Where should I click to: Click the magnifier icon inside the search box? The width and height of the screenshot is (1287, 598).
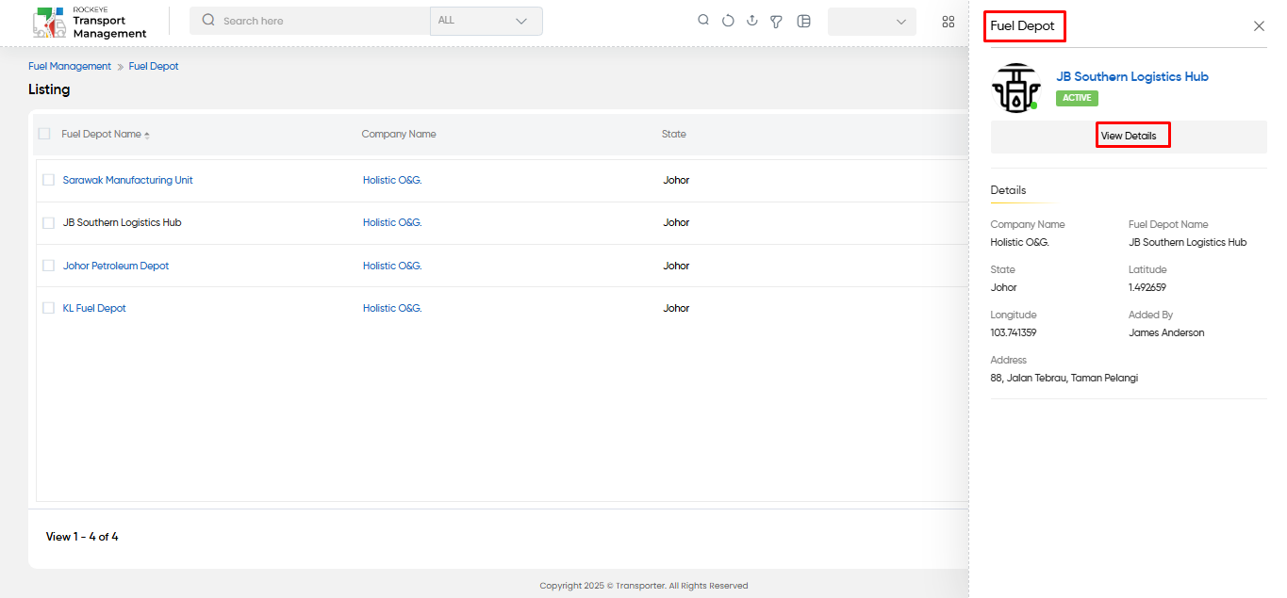(208, 21)
